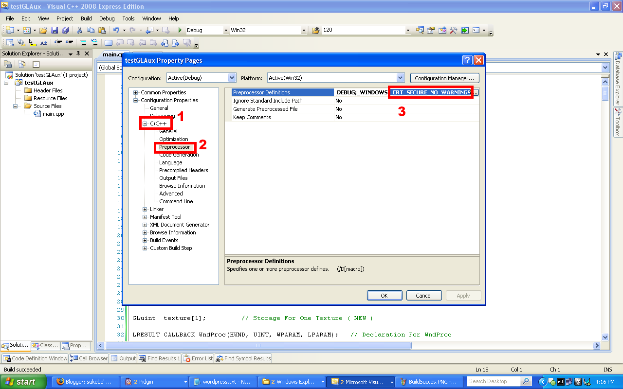Click the Paste clipboard icon
This screenshot has width=623, height=389.
[x=102, y=30]
